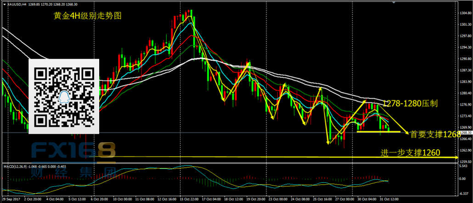Click the 进一步支撑1260 annotation label
Image resolution: width=473 pixels, height=203 pixels.
[410, 152]
